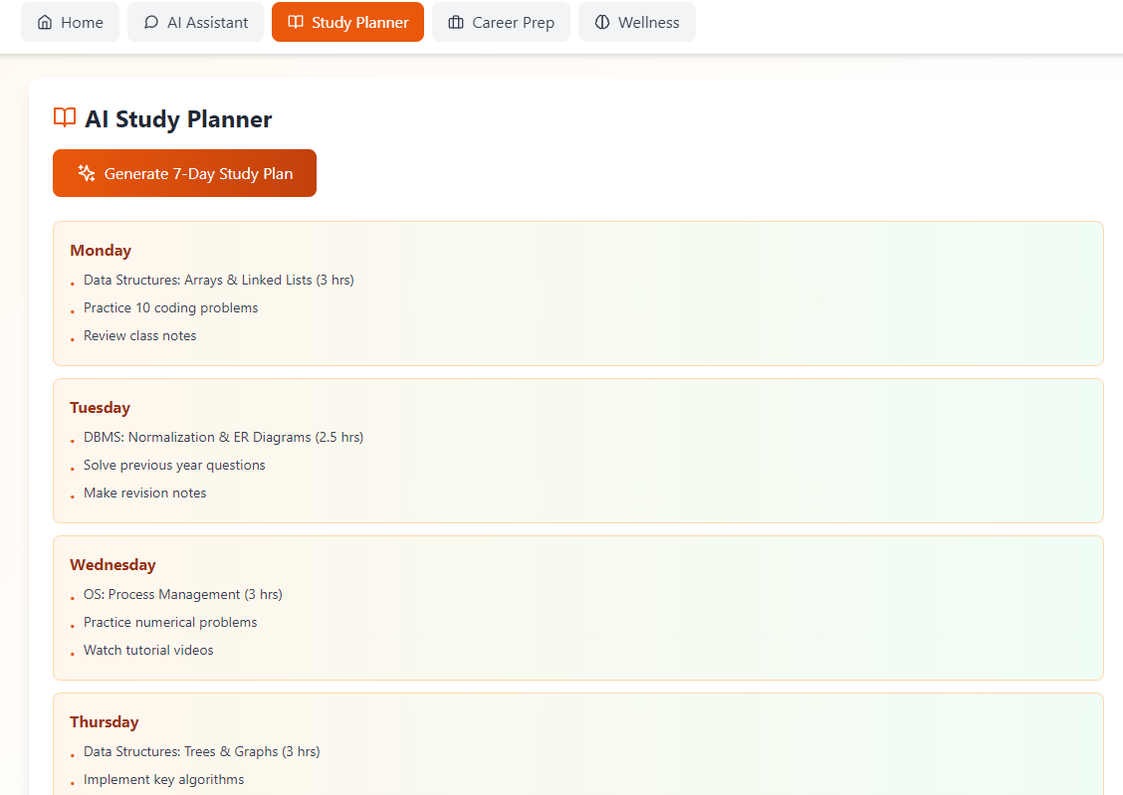This screenshot has width=1123, height=795.
Task: Open the Home tab
Action: coord(70,22)
